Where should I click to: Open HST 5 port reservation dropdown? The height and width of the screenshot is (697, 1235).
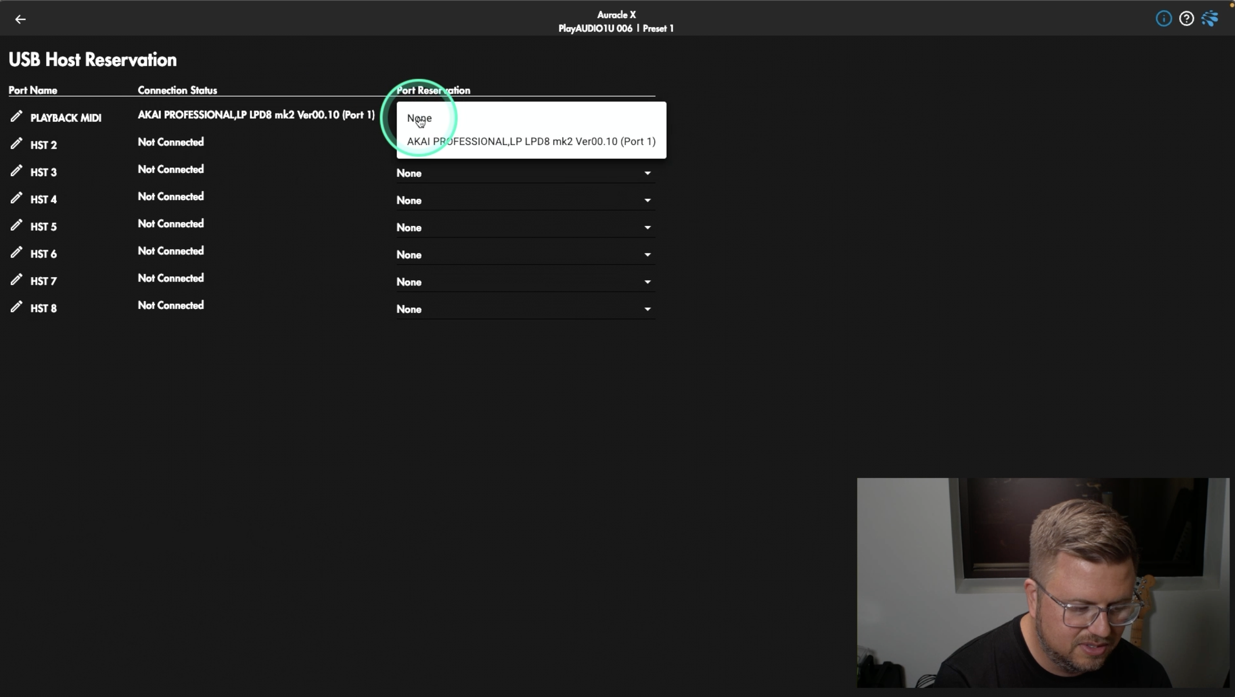525,228
